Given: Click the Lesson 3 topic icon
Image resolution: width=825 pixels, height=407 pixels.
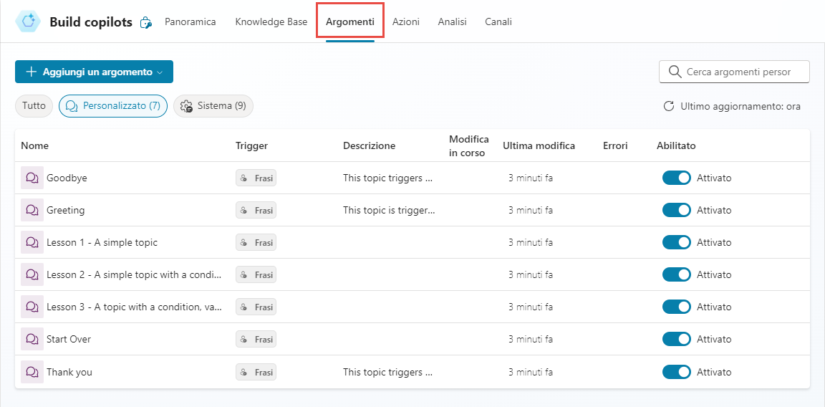Looking at the screenshot, I should tap(32, 307).
